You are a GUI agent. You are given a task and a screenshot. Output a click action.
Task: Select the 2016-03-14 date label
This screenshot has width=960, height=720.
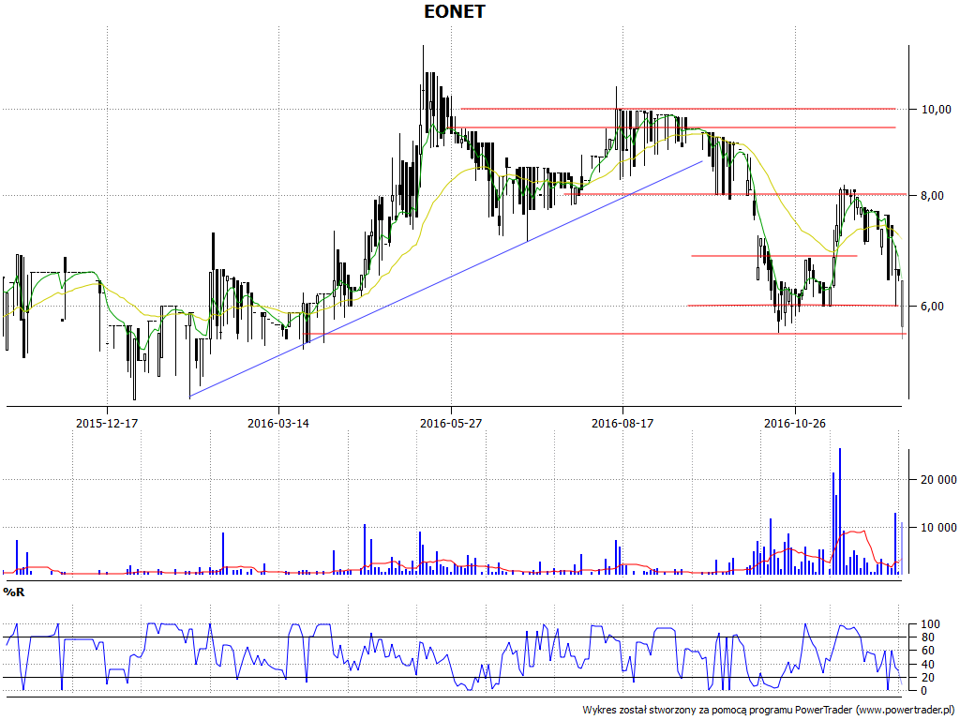coord(278,423)
